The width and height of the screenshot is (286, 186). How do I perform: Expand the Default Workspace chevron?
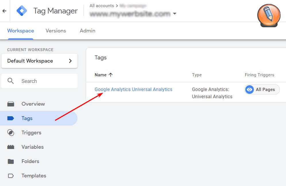(71, 61)
